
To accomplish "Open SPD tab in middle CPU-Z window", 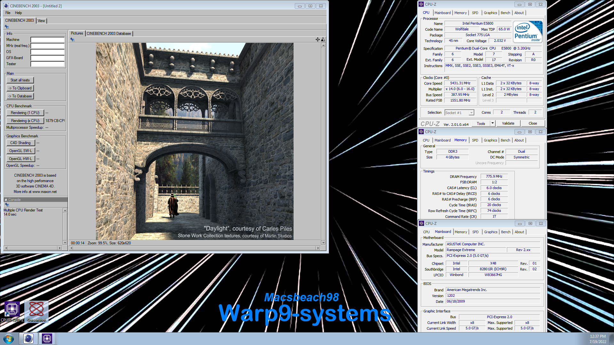I will [x=475, y=140].
